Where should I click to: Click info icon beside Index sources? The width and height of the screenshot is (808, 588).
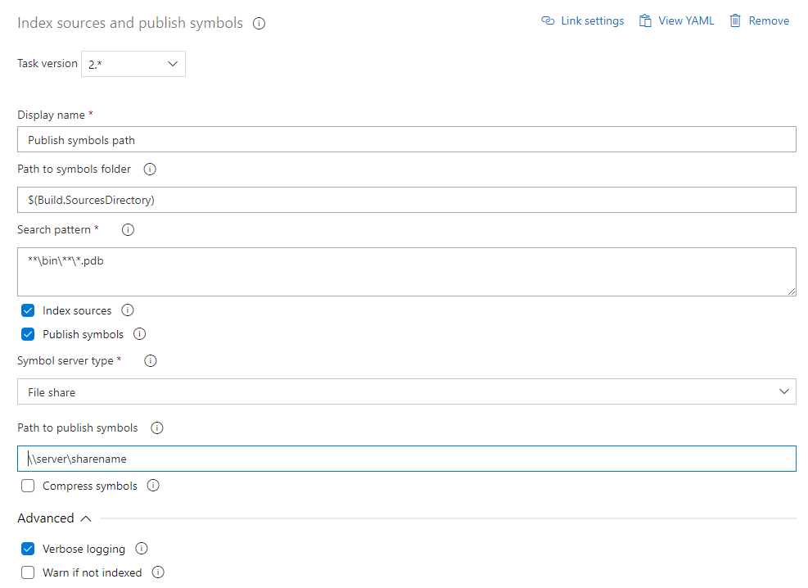coord(128,310)
